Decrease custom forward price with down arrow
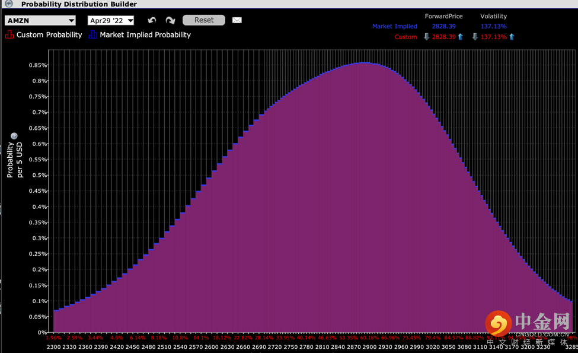The width and height of the screenshot is (578, 353). (426, 37)
